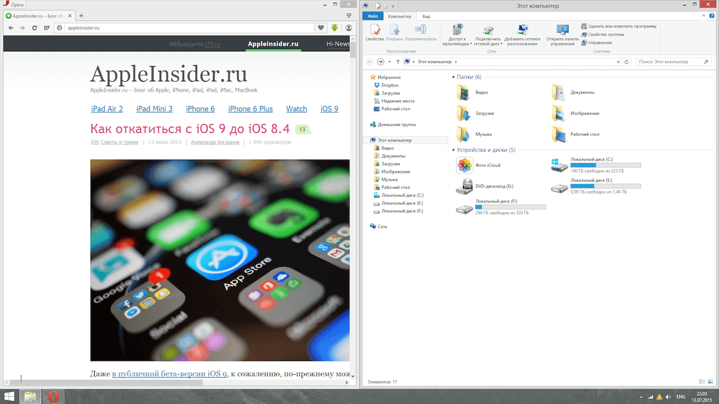Click the Opera forward navigation arrow
The image size is (719, 404).
click(x=22, y=28)
